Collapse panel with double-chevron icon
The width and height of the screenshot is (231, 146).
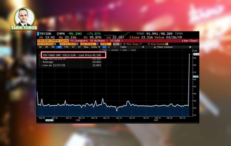click(x=143, y=47)
